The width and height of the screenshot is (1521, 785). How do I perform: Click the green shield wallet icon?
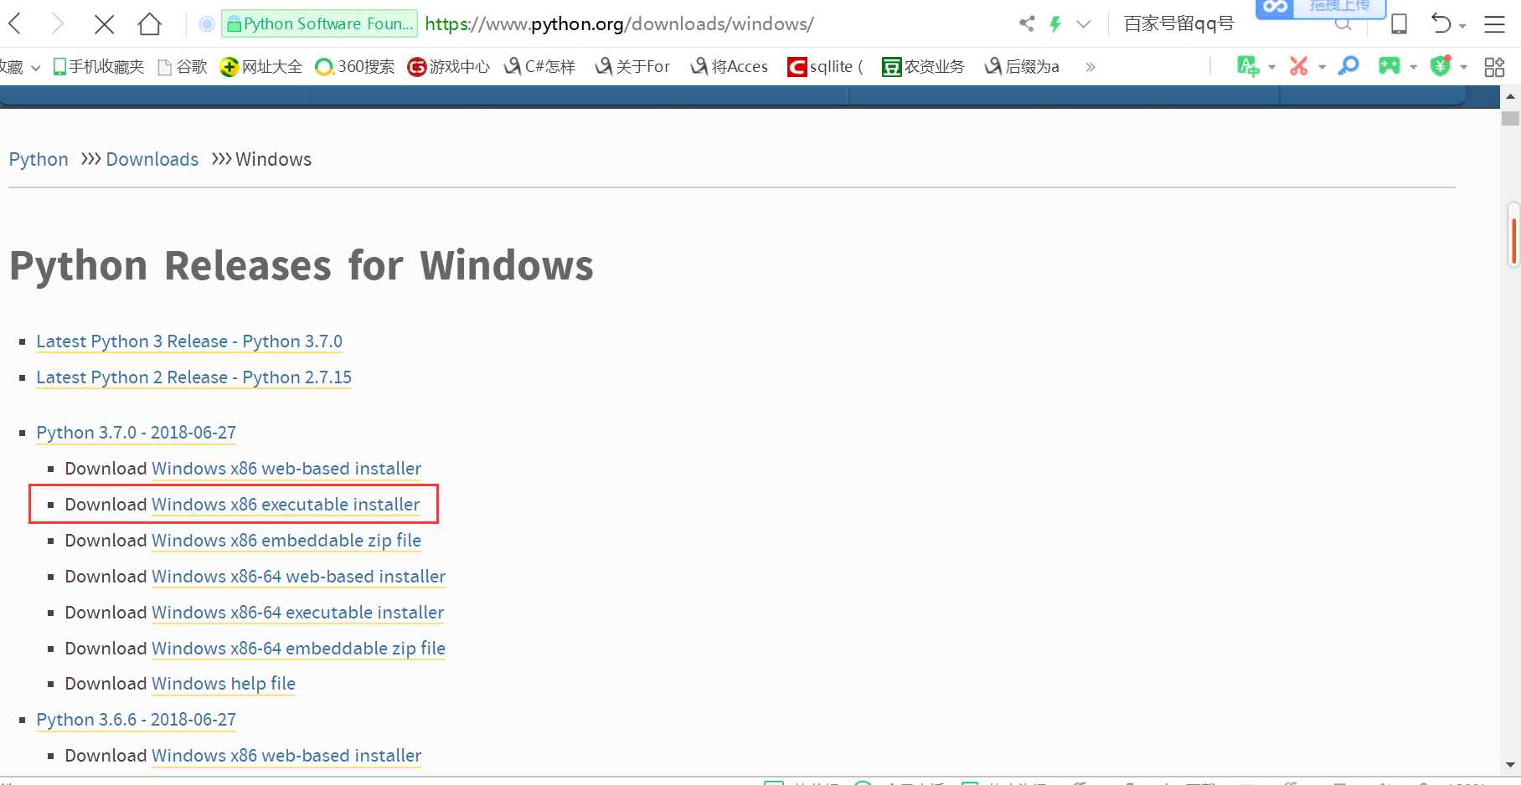1441,66
